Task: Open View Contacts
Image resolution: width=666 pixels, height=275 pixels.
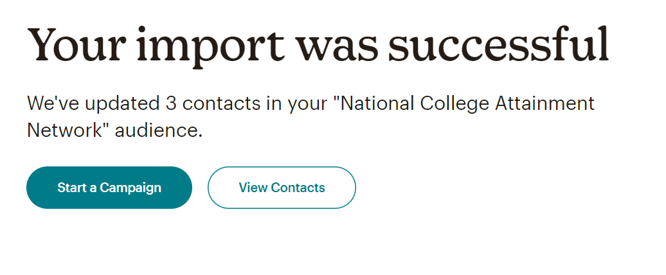Action: pos(282,188)
